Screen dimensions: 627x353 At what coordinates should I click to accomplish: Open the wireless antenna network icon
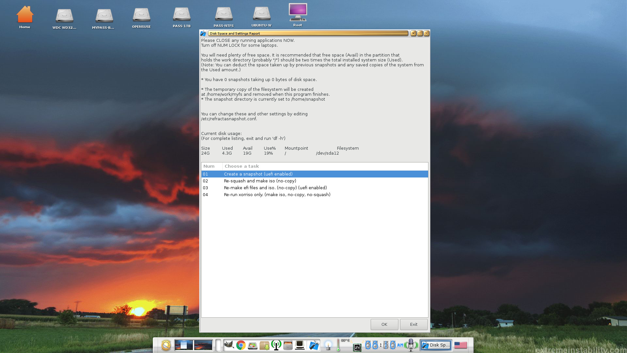pyautogui.click(x=276, y=345)
